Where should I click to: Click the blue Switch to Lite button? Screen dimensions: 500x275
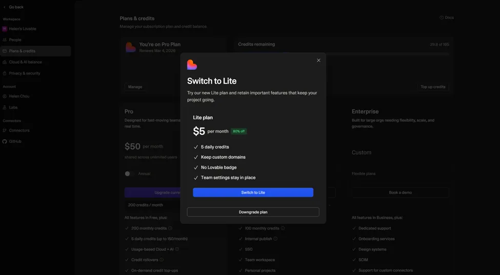click(253, 192)
